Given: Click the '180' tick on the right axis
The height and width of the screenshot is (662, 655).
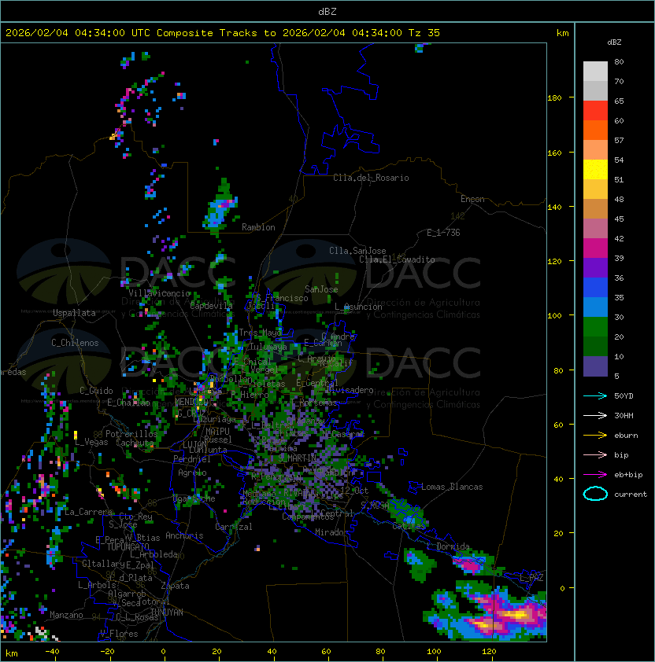Looking at the screenshot, I should [x=554, y=98].
